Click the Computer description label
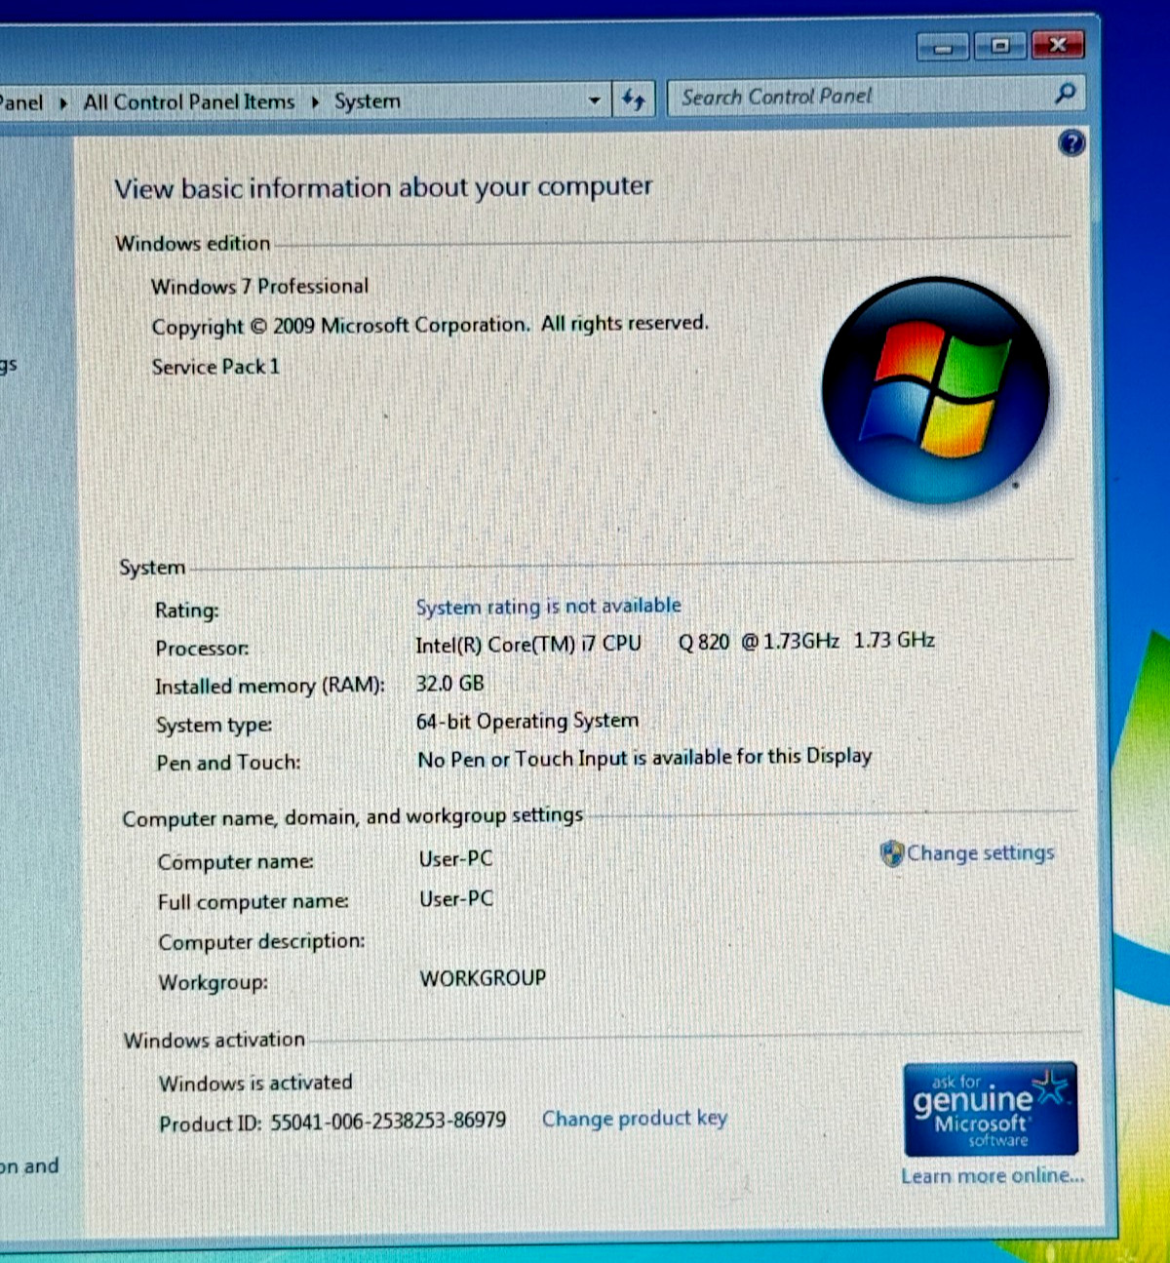The height and width of the screenshot is (1263, 1170). click(261, 942)
